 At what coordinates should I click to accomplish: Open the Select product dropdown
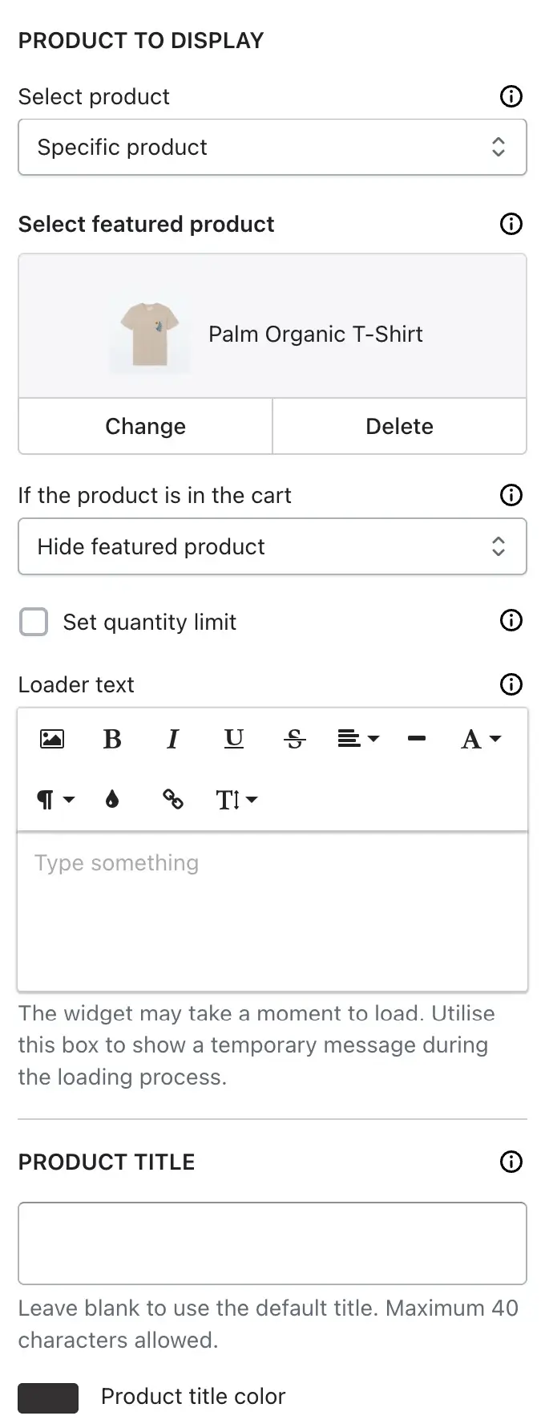pos(272,147)
